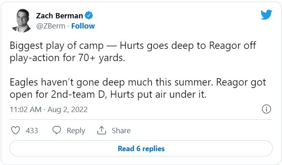Image resolution: width=282 pixels, height=165 pixels.
Task: Click the Reply text label
Action: [x=76, y=131]
